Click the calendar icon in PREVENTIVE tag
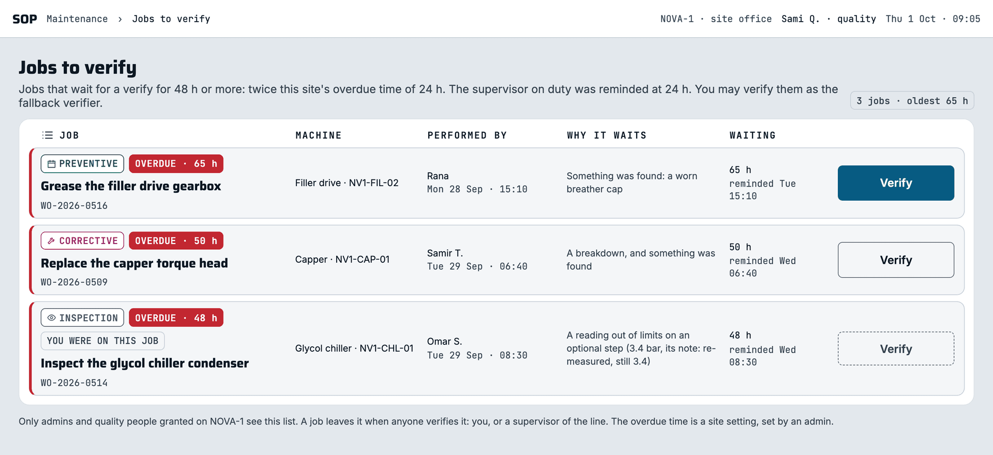Viewport: 993px width, 455px height. 52,164
